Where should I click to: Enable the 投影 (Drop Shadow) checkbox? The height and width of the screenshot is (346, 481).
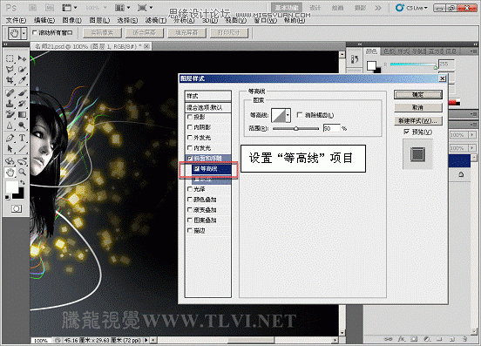coord(190,117)
